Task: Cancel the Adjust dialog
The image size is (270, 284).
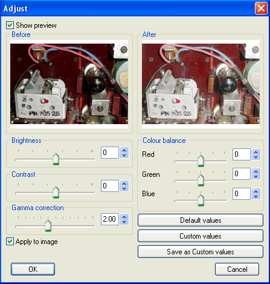Action: pyautogui.click(x=237, y=269)
